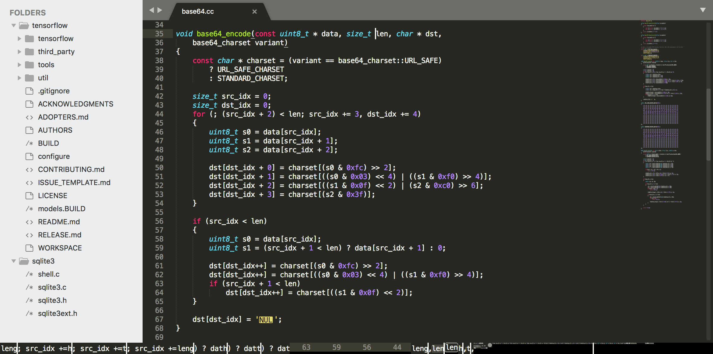Click the <> icon beside CONTRIBUTING.md
Screen dimensions: 713x354
(30, 169)
